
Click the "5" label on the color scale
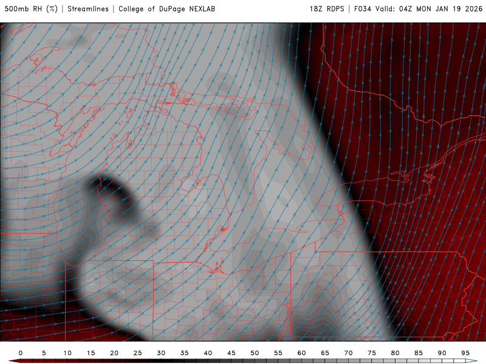(44, 353)
